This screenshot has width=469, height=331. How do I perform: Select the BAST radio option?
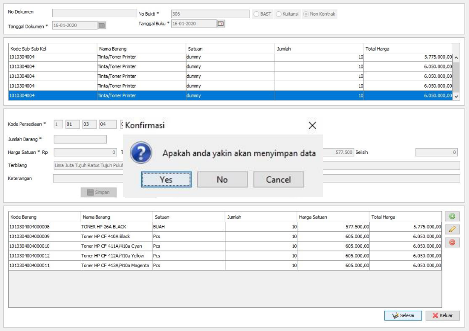(257, 14)
